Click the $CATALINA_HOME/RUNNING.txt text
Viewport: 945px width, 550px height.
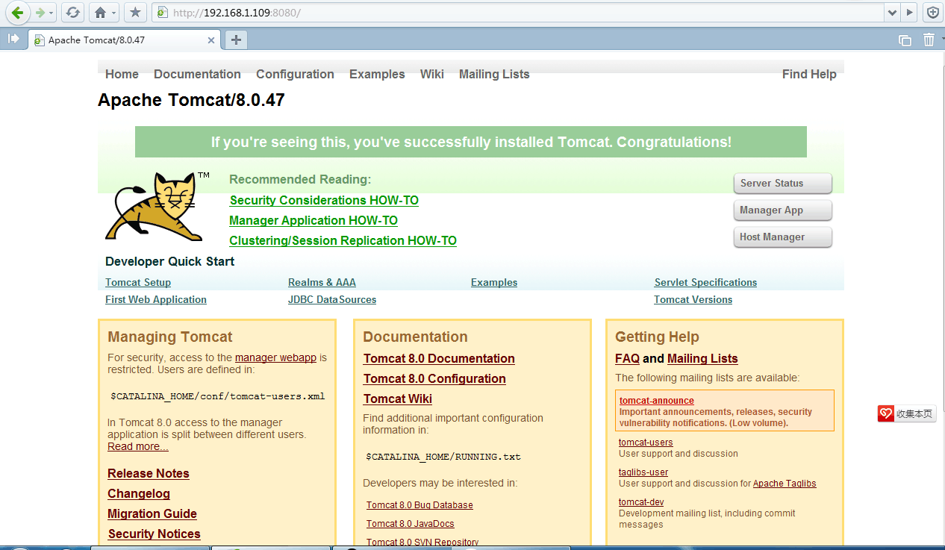tap(443, 456)
